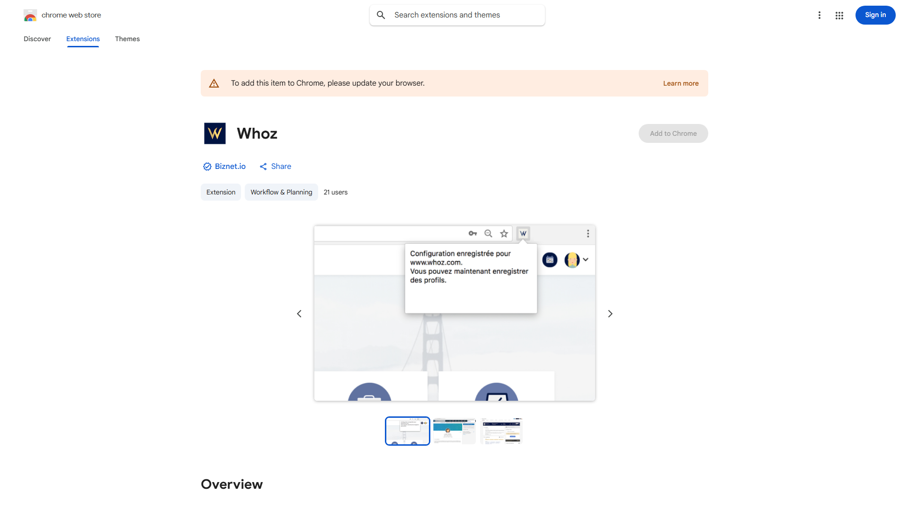Click the Share icon beside Biznet.io
Viewport: 909px width, 511px height.
pos(264,166)
